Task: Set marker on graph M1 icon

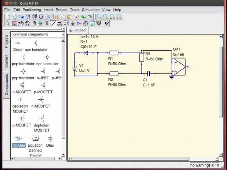Action: [x=99, y=23]
